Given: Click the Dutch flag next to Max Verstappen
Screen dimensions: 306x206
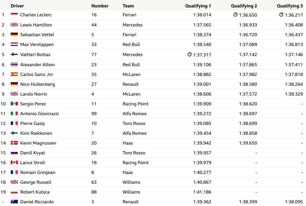Looking at the screenshot, I should click(x=14, y=44).
